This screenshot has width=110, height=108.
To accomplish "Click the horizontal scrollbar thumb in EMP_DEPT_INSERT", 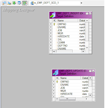I will pyautogui.click(x=64, y=51).
